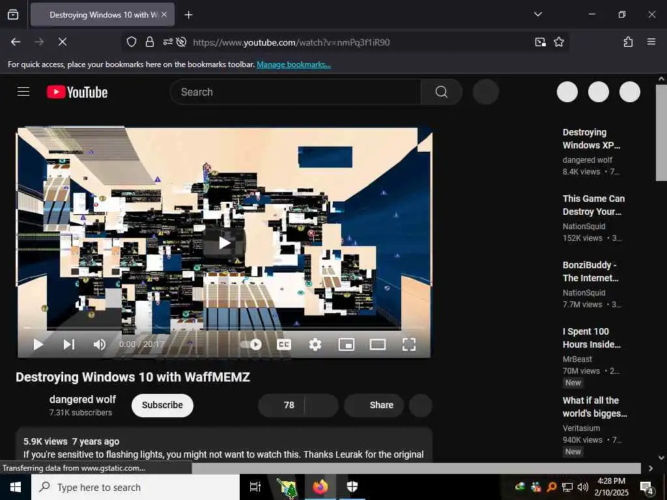Open the system tray volume icon
The height and width of the screenshot is (500, 667).
[583, 487]
